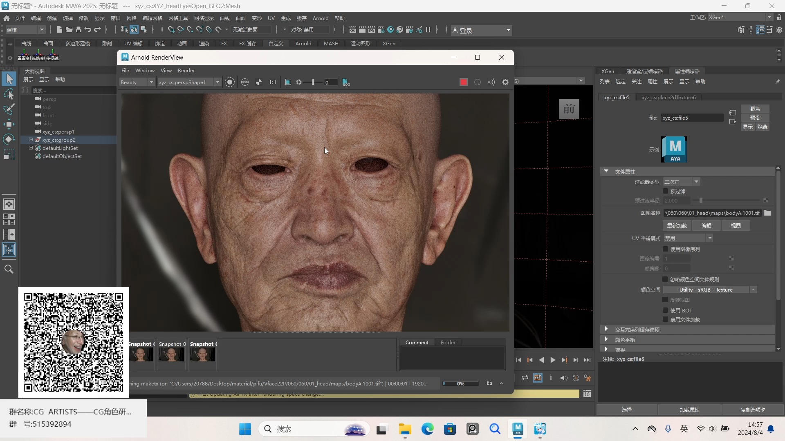Enable 使用图像序列 checkbox
The image size is (785, 441).
665,249
